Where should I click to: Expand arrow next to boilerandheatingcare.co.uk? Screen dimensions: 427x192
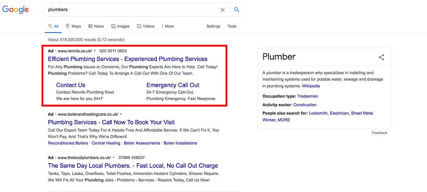coord(121,114)
